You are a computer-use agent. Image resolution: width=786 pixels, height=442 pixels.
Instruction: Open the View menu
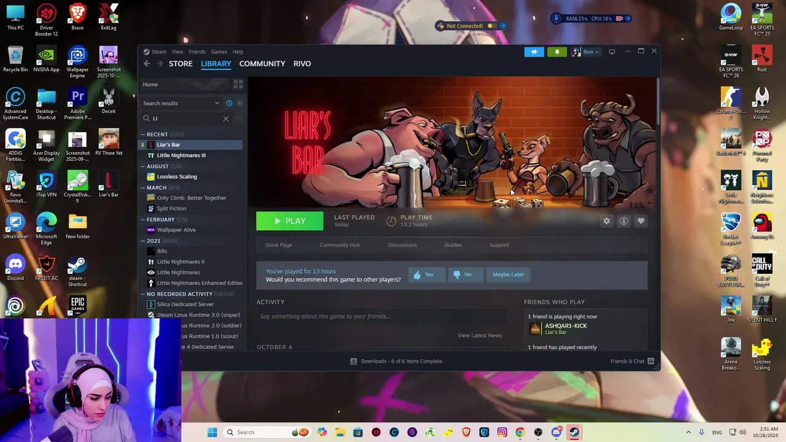pos(177,52)
